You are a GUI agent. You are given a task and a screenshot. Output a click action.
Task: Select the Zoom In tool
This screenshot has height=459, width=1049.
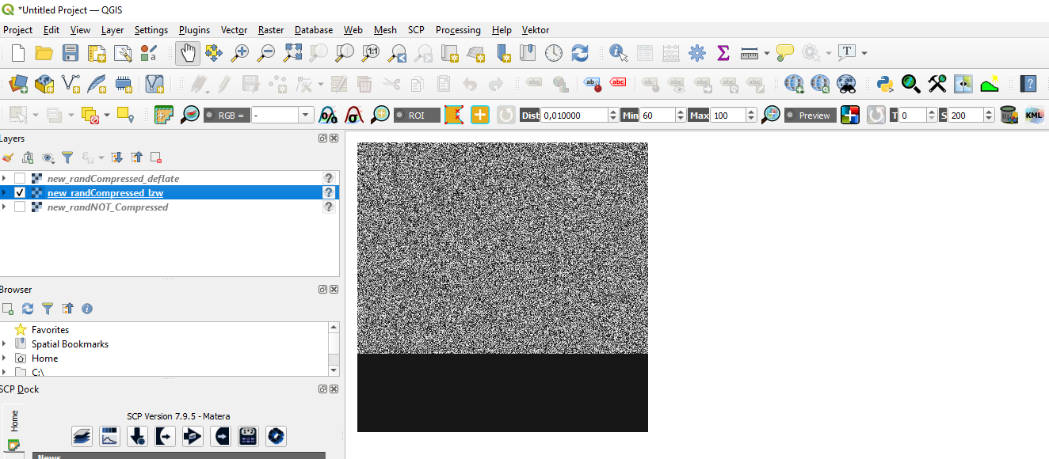240,52
